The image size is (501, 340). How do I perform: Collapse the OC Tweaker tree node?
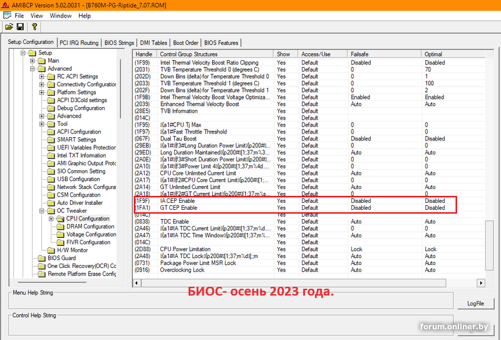pyautogui.click(x=42, y=211)
